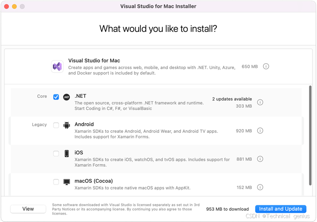
Task: Show info for macOS (Cocoa) component
Action: coord(260,187)
